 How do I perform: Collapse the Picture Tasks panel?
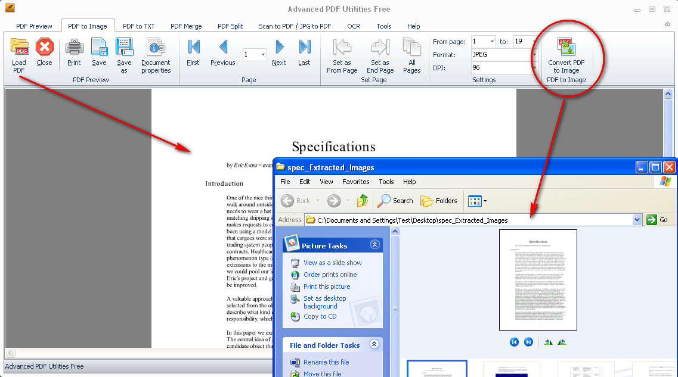click(374, 245)
